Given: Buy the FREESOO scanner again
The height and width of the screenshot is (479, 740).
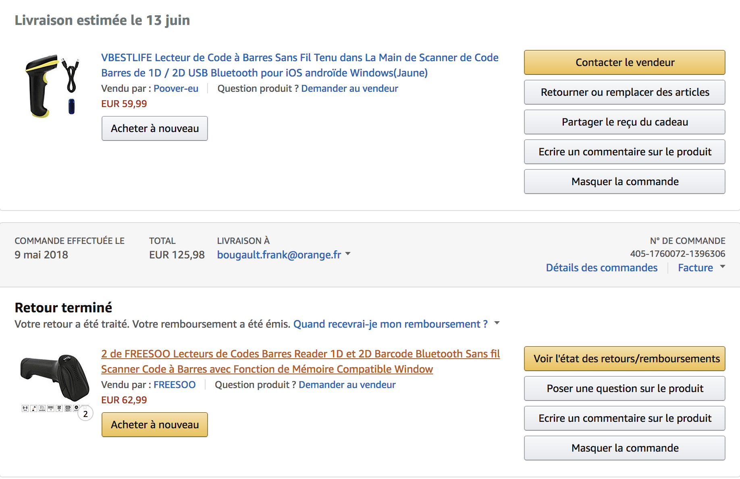Looking at the screenshot, I should 155,425.
